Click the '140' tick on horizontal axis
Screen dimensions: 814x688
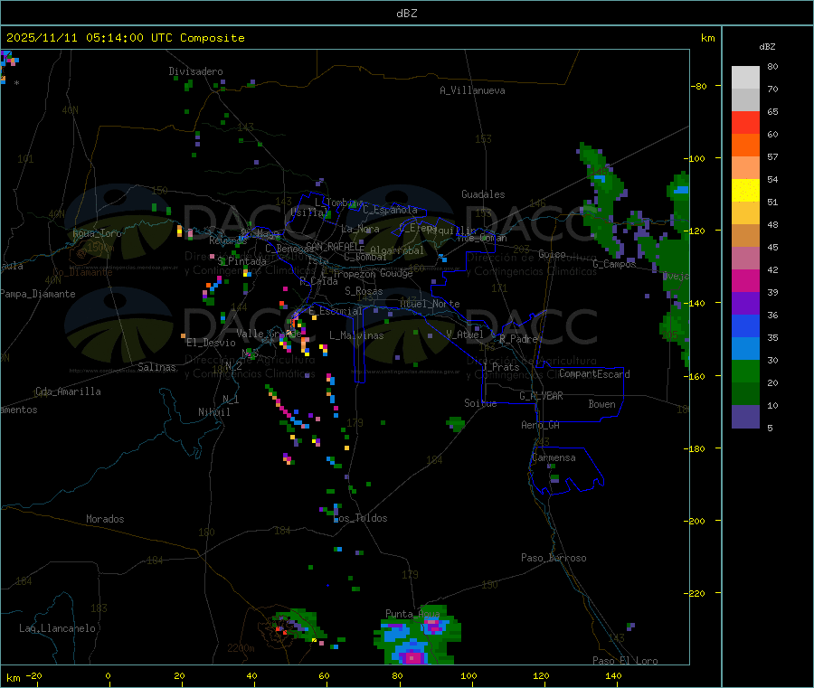[x=613, y=675]
